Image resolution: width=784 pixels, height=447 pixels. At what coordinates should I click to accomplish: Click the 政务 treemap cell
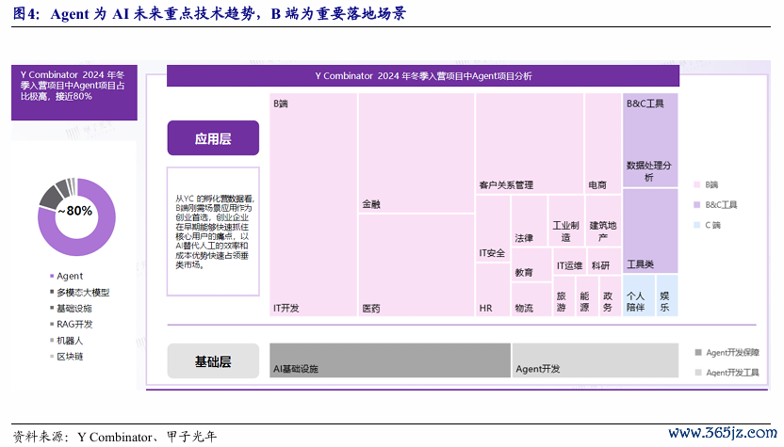[610, 295]
